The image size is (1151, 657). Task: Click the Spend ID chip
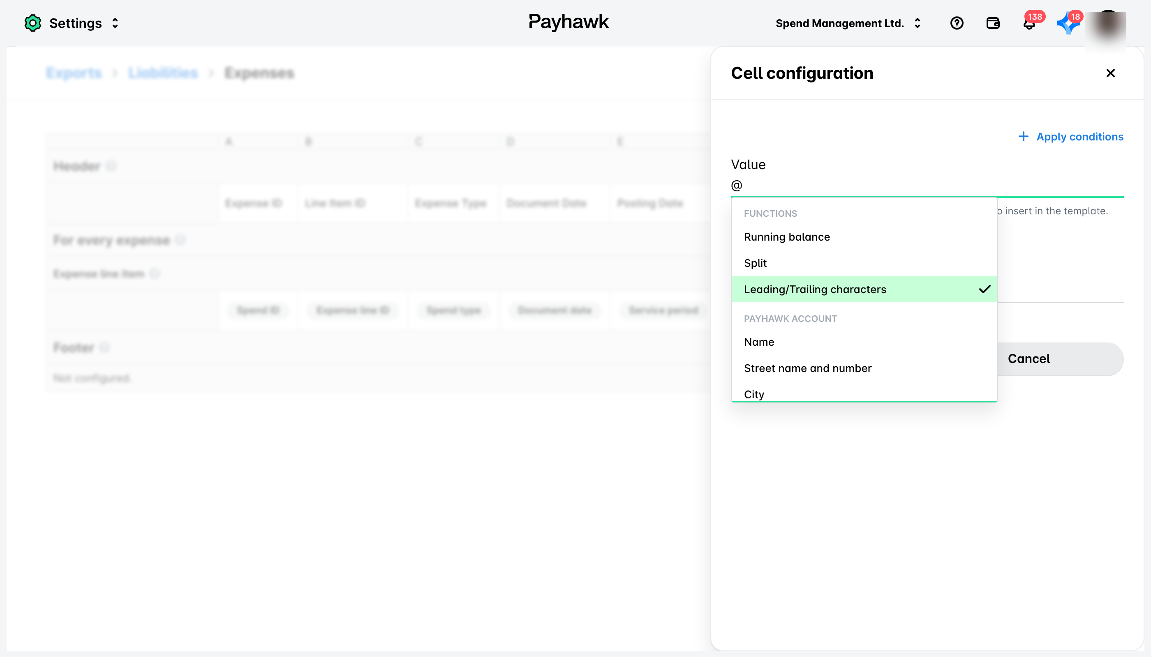click(259, 310)
